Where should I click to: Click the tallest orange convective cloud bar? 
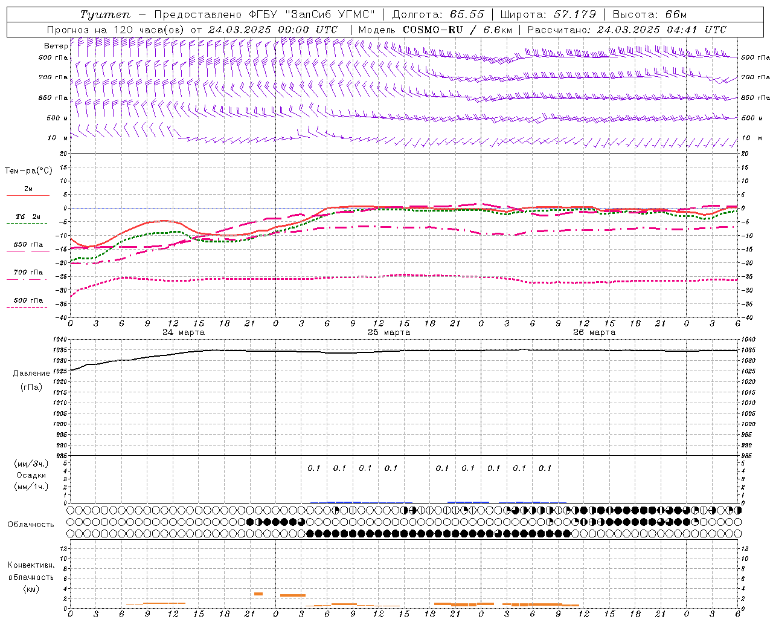pyautogui.click(x=258, y=594)
